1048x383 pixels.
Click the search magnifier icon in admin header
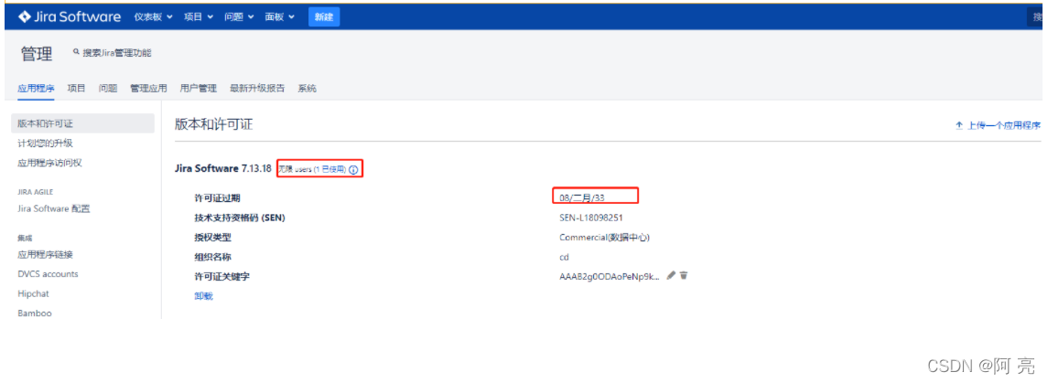point(76,52)
